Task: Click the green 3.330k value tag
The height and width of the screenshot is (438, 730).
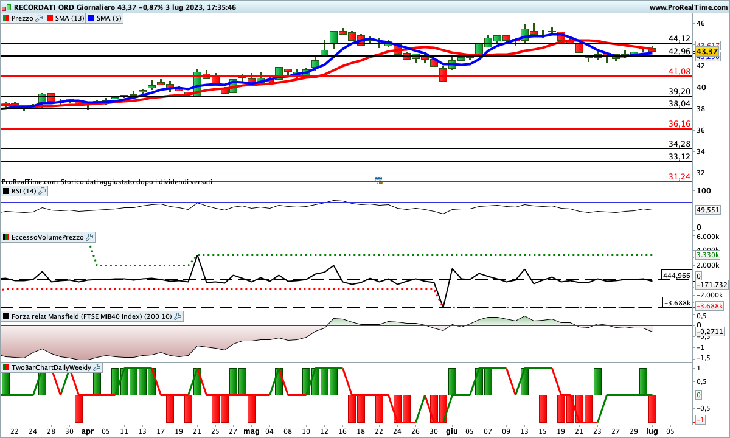Action: point(707,255)
